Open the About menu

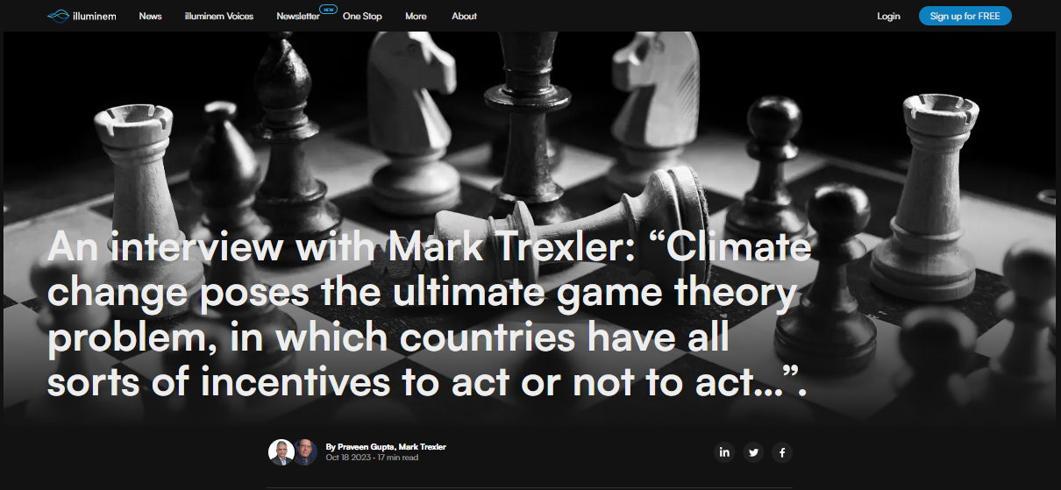pos(464,16)
